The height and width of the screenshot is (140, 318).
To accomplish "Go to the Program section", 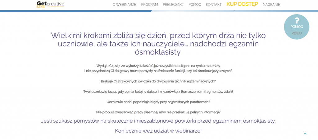I will pyautogui.click(x=149, y=5).
